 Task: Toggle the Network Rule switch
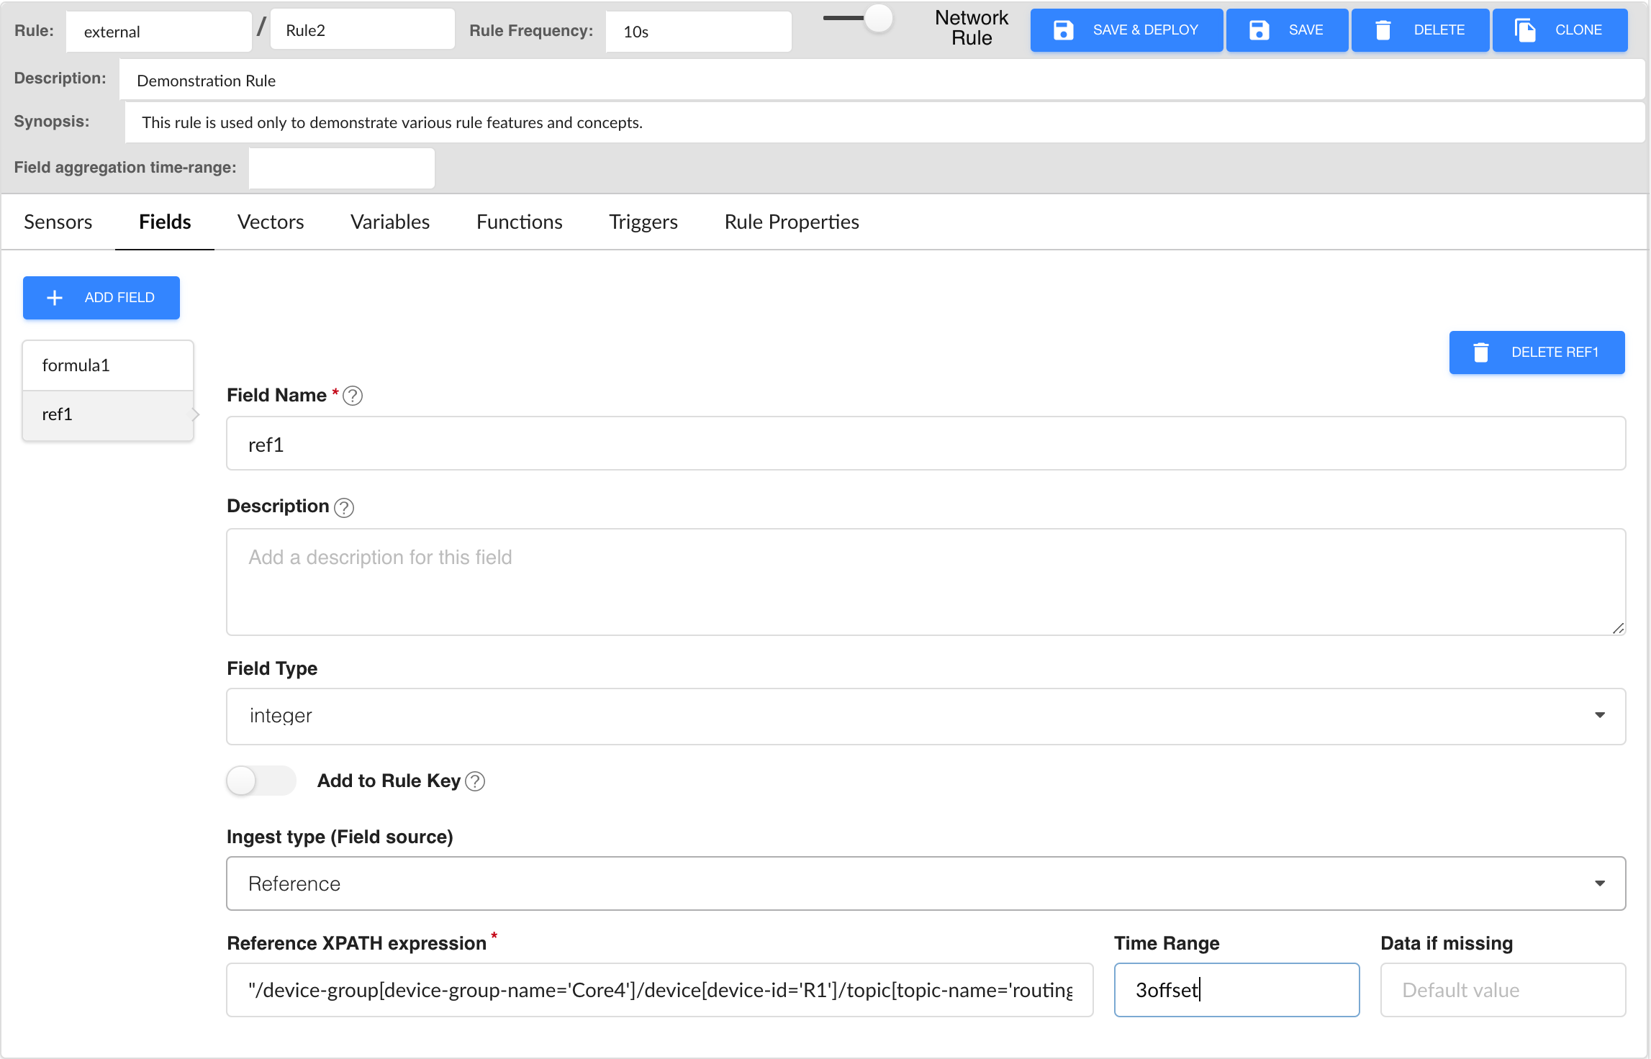859,19
